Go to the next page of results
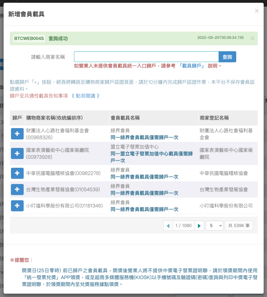The width and height of the screenshot is (267, 297). [199, 226]
